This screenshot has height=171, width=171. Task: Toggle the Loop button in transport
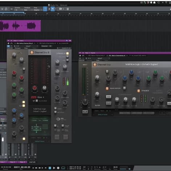(x=63, y=168)
